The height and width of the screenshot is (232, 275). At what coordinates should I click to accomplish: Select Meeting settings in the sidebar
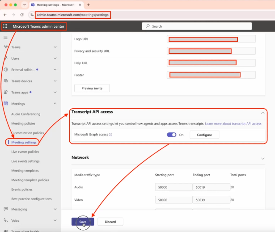coord(24,142)
